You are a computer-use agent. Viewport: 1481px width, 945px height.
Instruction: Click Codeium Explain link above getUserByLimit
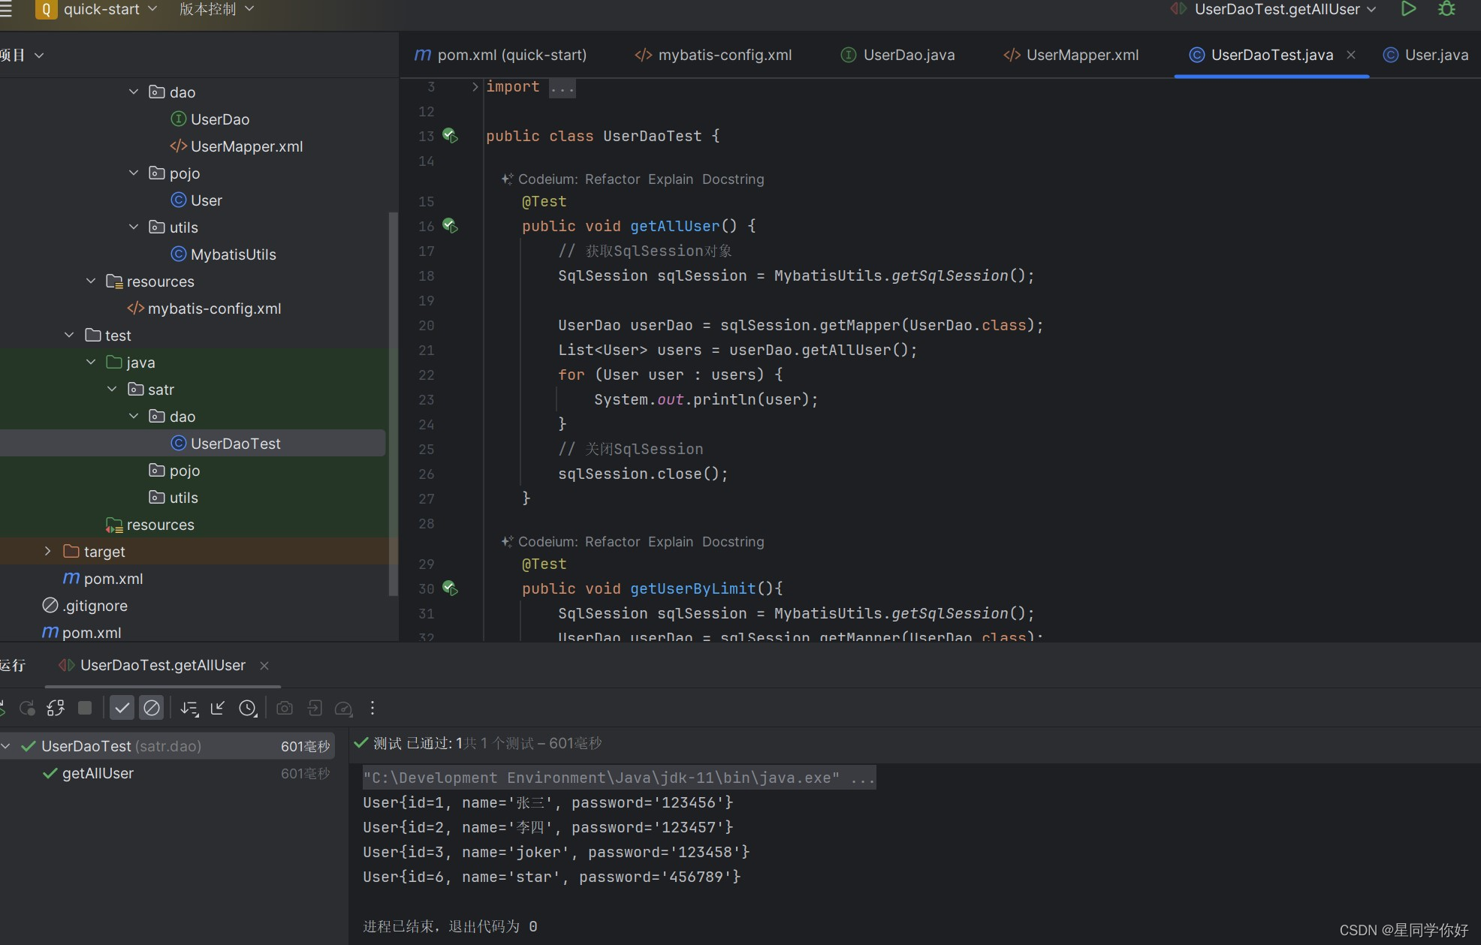click(671, 542)
